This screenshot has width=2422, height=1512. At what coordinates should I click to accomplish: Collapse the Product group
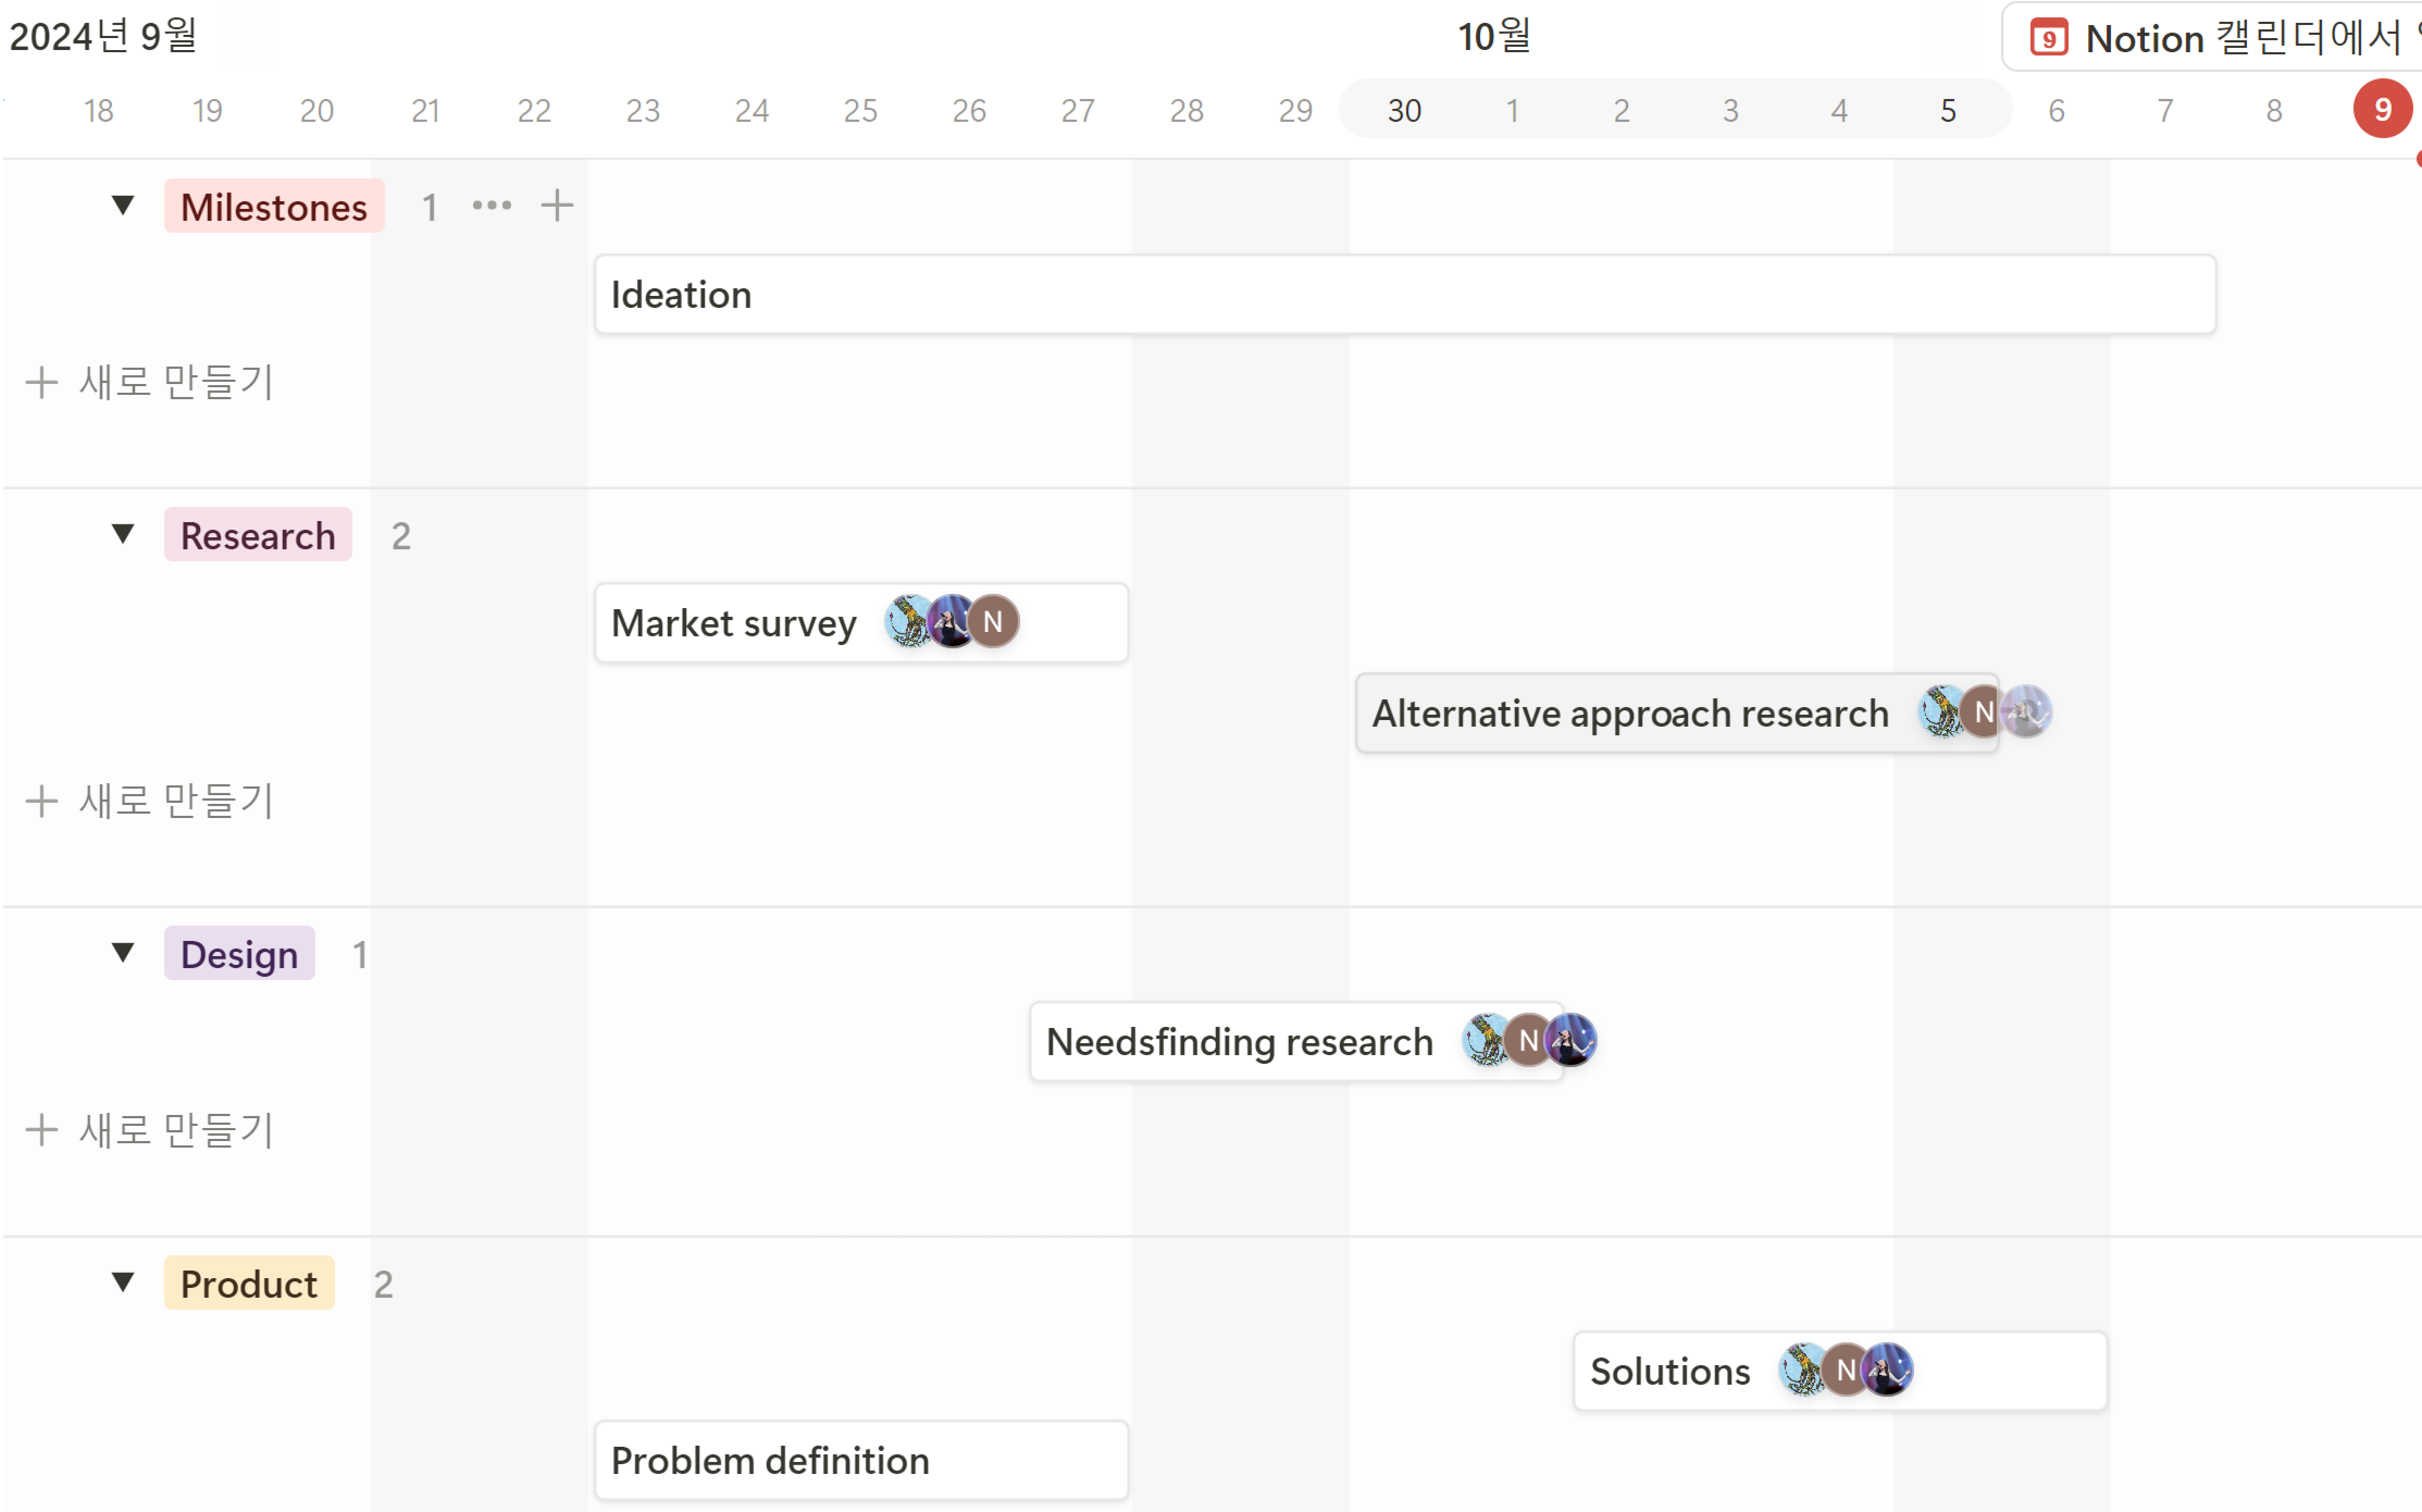click(123, 1283)
